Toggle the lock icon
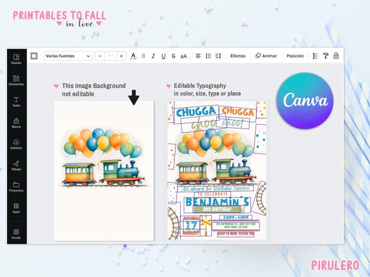The width and height of the screenshot is (370, 277). 336,56
